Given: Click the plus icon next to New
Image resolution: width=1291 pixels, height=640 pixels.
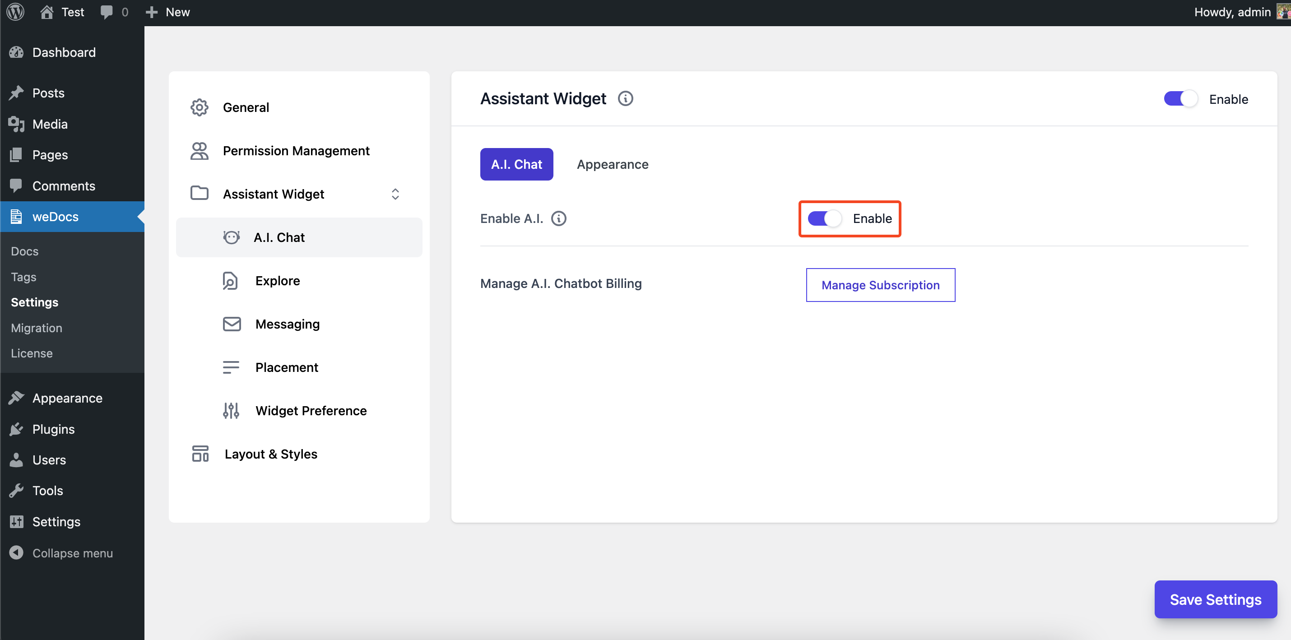Looking at the screenshot, I should pyautogui.click(x=151, y=12).
